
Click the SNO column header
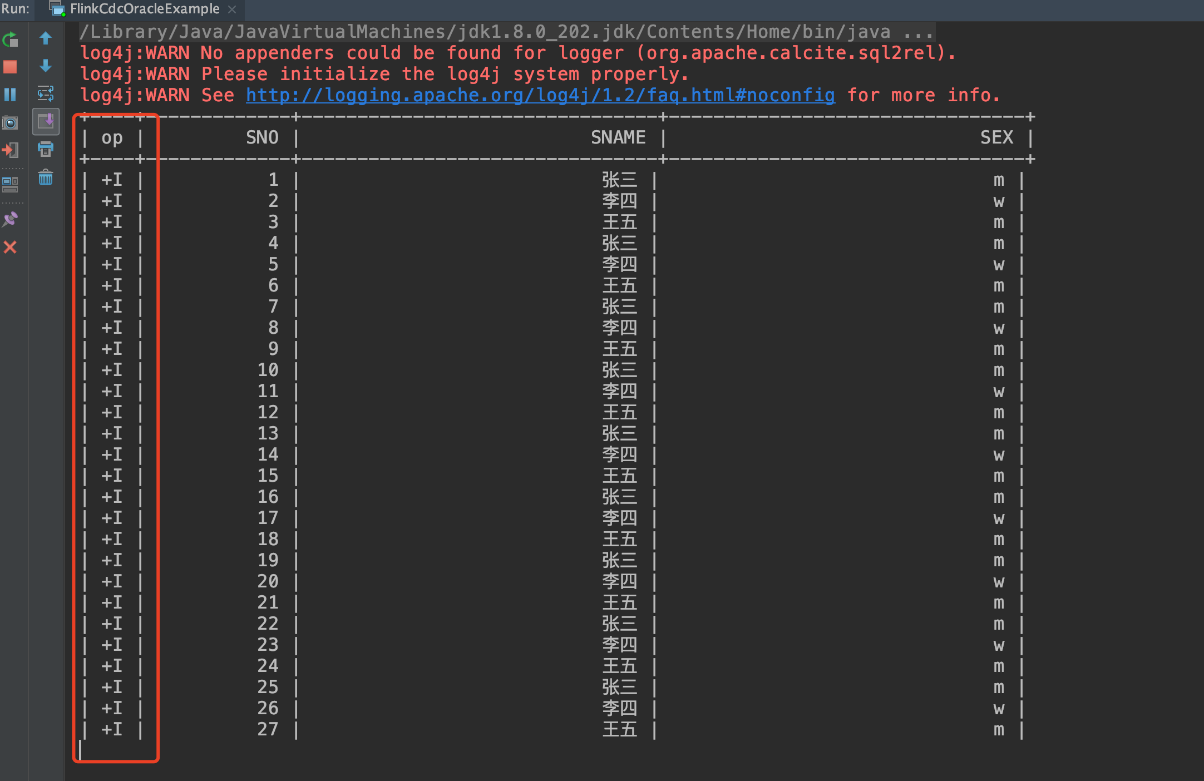[x=262, y=137]
